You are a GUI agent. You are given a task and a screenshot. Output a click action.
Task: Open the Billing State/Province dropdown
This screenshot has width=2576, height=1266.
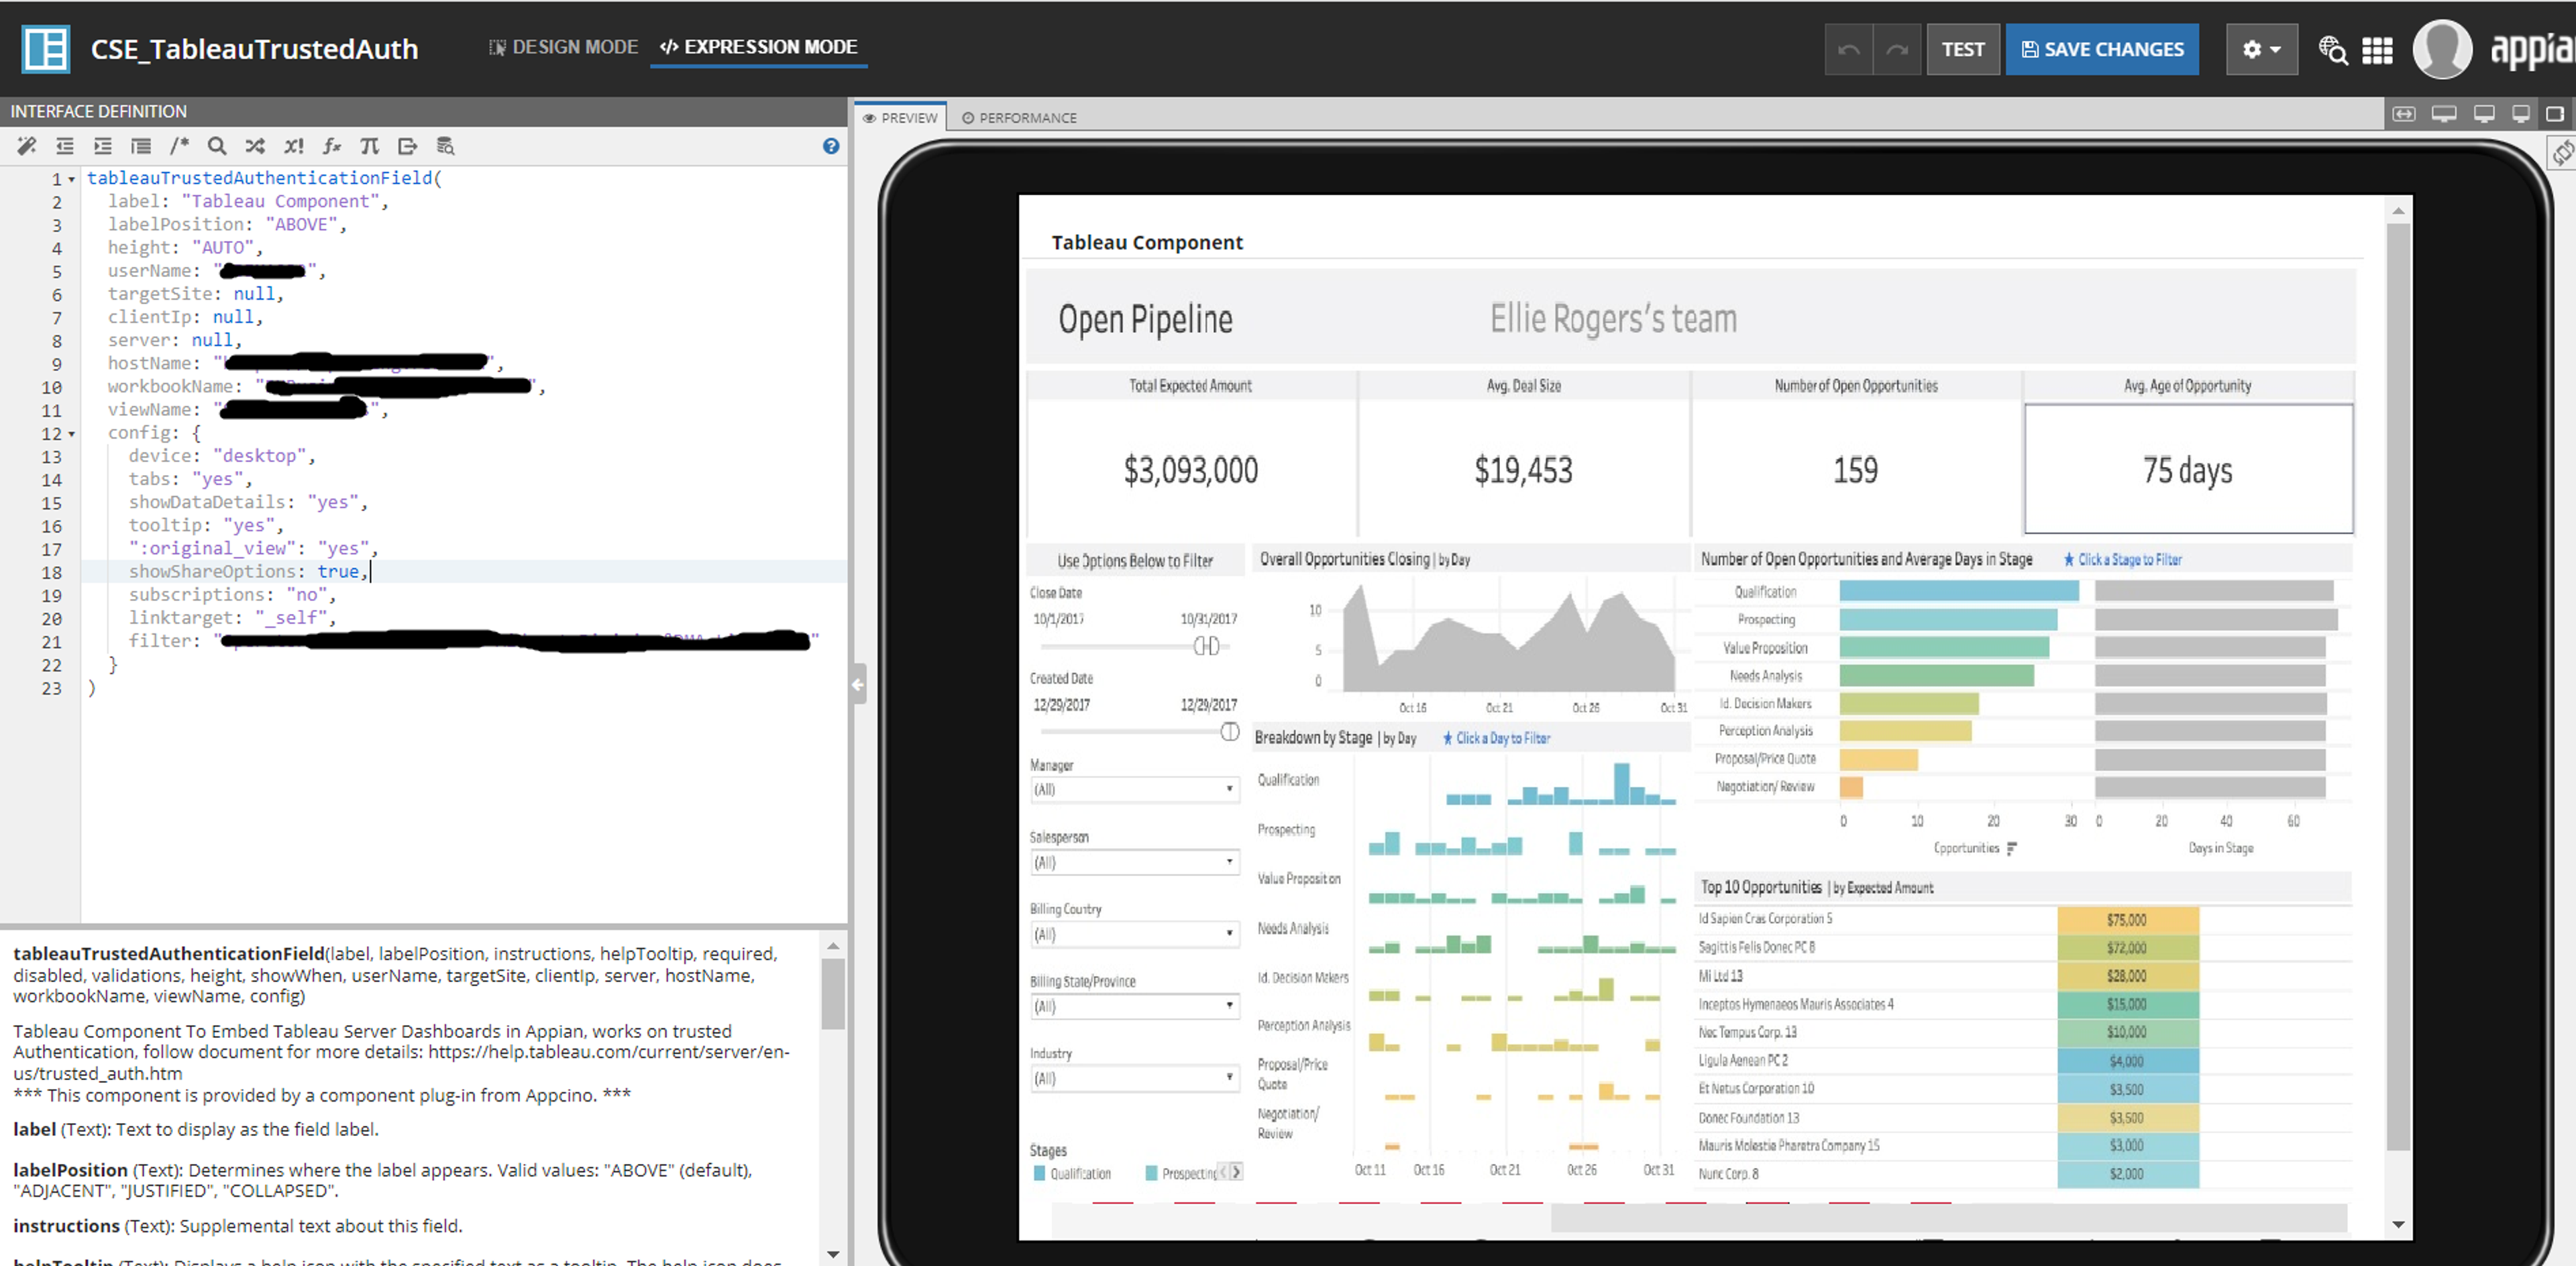click(1135, 1006)
